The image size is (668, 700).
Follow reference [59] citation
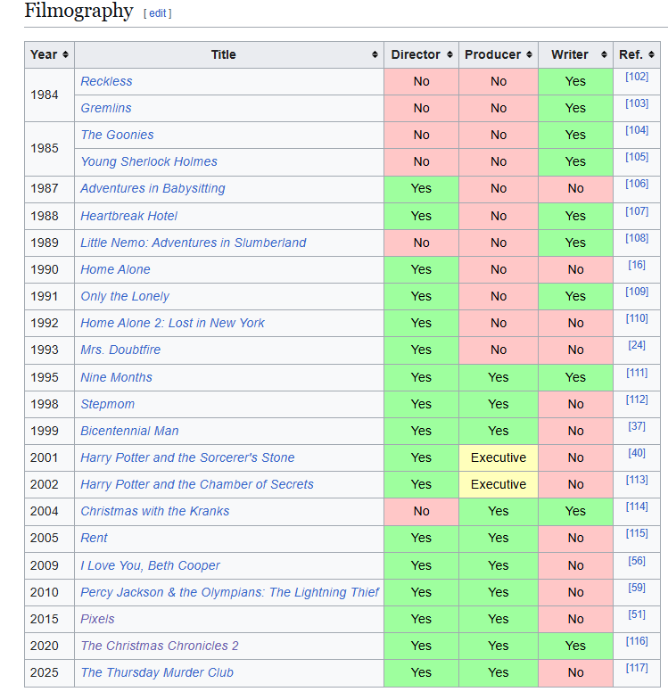[637, 588]
